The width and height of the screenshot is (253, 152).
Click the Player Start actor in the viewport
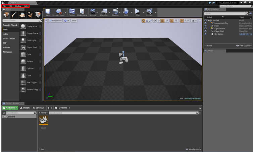123,58
